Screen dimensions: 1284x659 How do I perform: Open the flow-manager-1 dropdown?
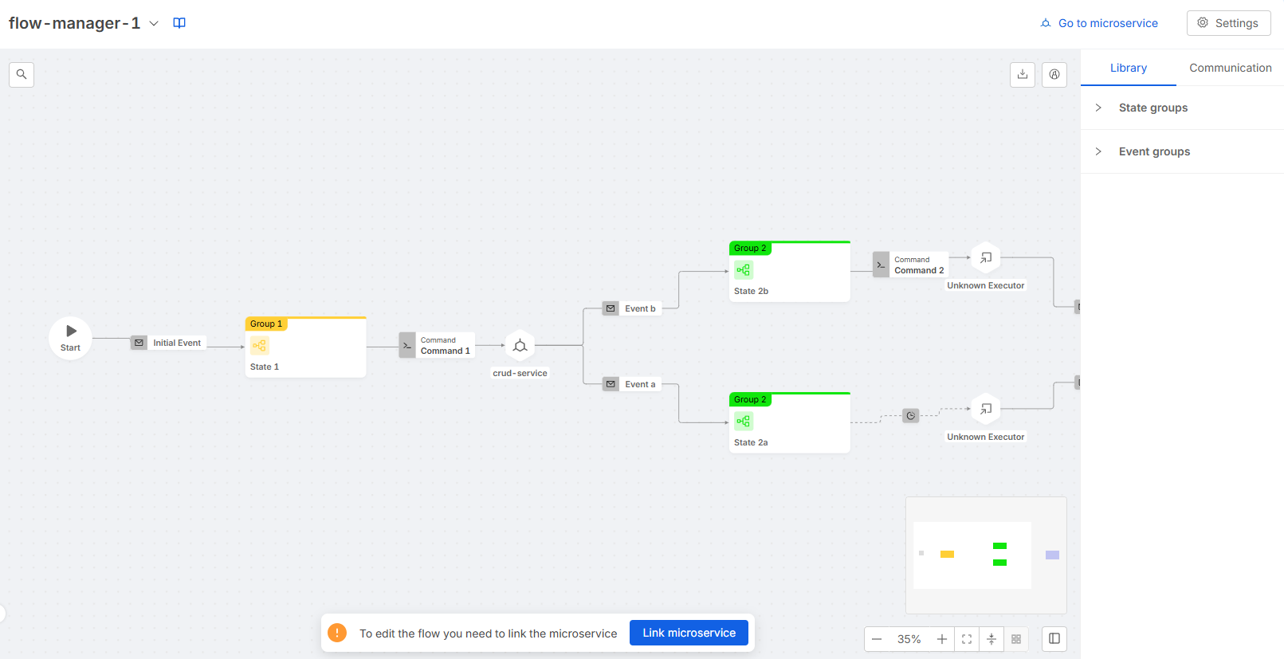pyautogui.click(x=154, y=24)
